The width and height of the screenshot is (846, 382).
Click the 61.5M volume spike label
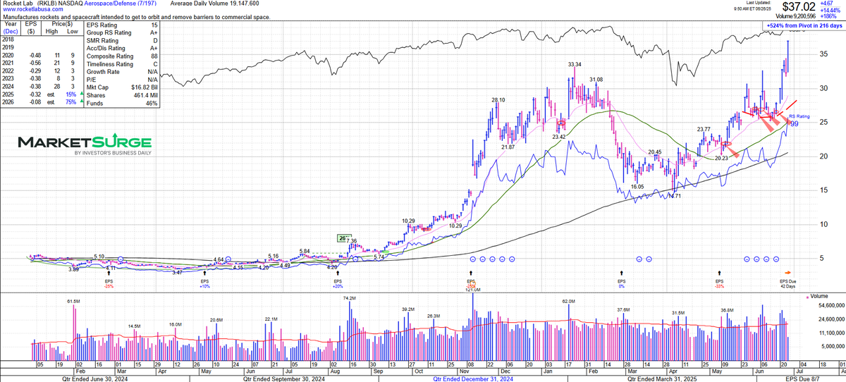tap(74, 301)
